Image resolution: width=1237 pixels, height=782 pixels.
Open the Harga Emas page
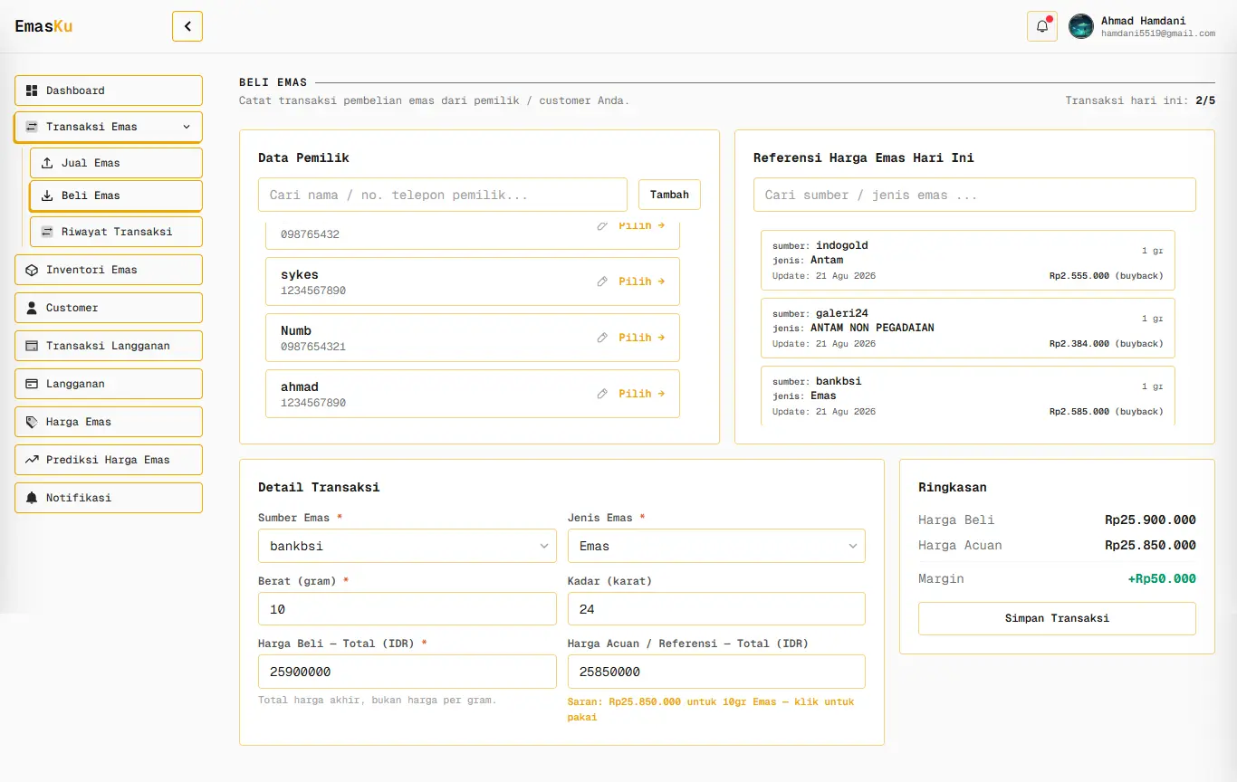(109, 422)
